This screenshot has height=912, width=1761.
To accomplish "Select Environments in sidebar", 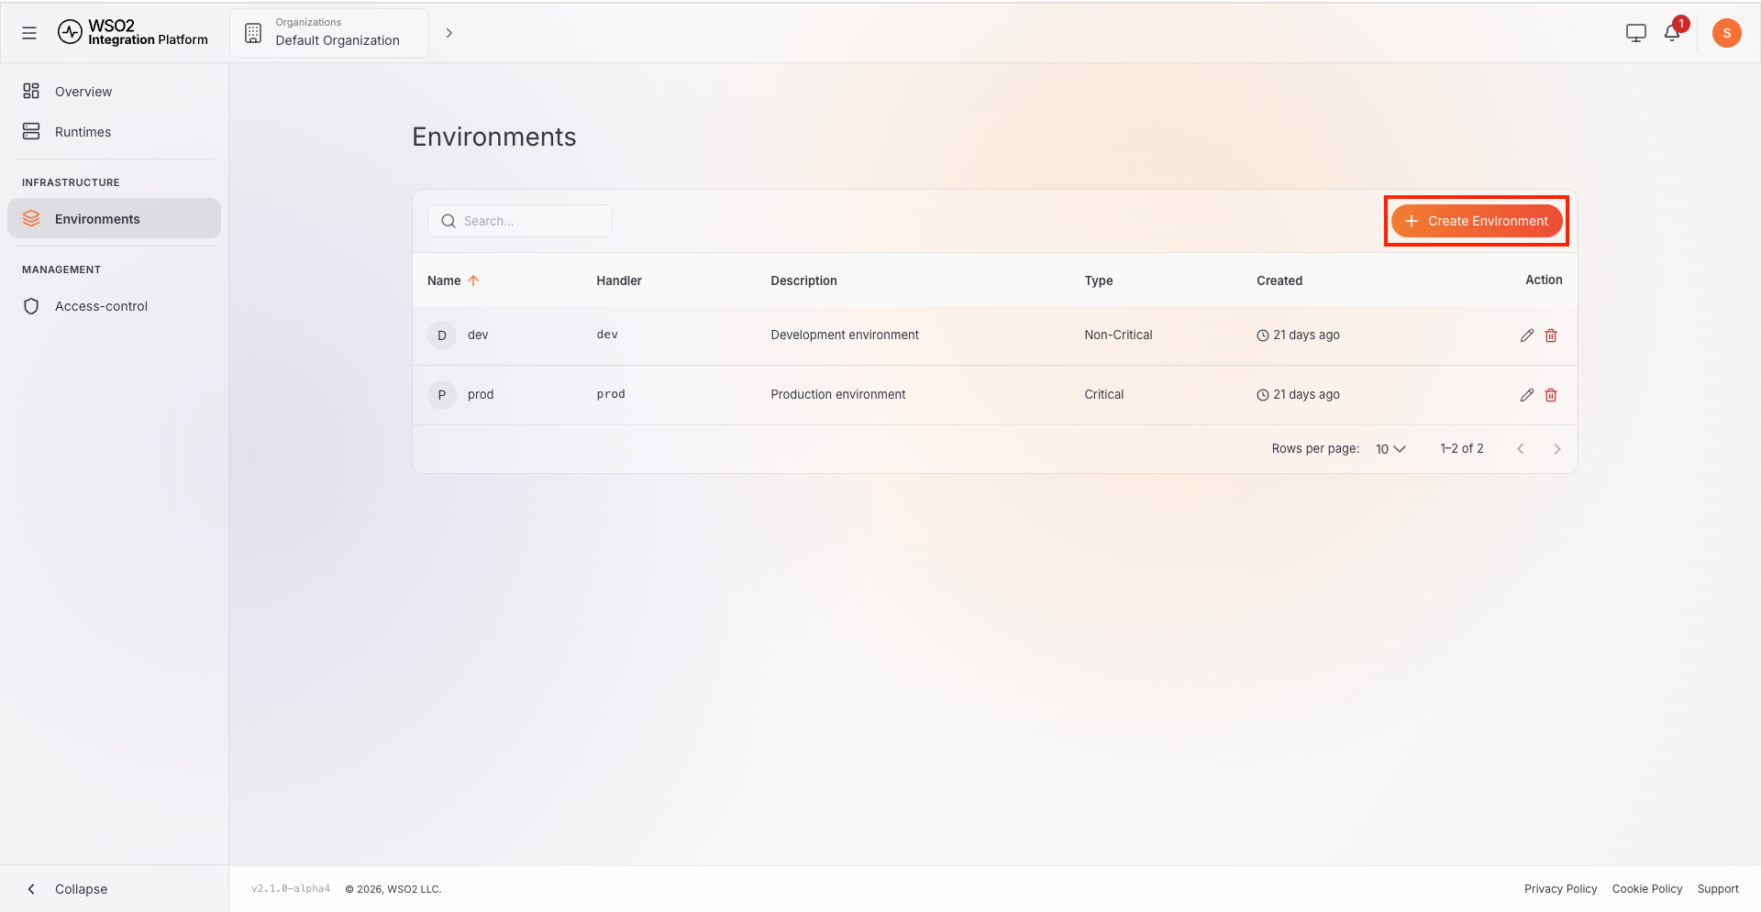I will 115,218.
